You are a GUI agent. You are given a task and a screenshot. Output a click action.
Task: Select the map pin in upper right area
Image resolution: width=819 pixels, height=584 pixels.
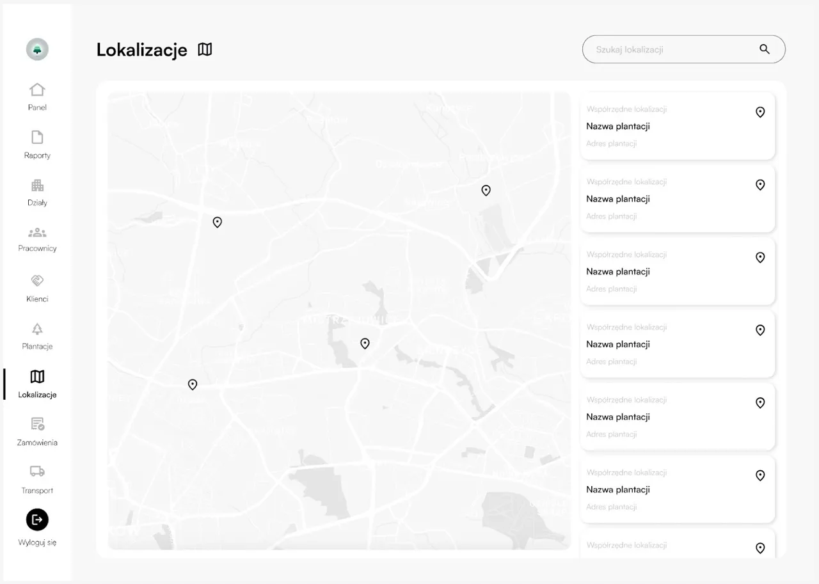pos(486,191)
